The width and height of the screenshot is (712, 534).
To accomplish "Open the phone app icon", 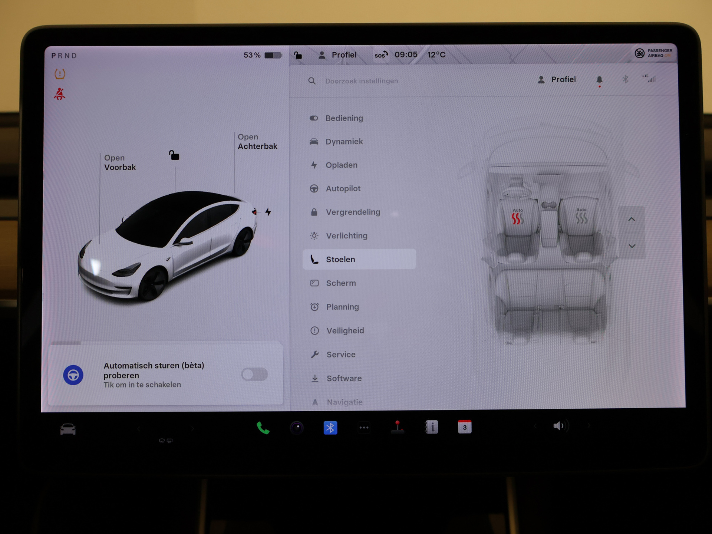I will [263, 428].
